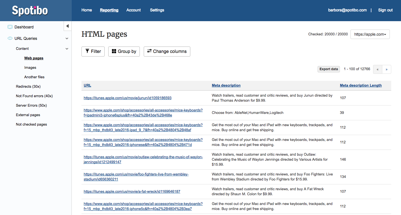Viewport: 401px width, 215px height.
Task: Select Another files in the sidebar
Action: pyautogui.click(x=34, y=77)
